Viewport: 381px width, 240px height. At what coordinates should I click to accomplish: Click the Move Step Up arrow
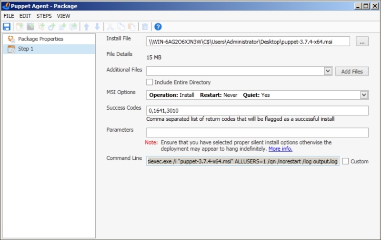86,27
